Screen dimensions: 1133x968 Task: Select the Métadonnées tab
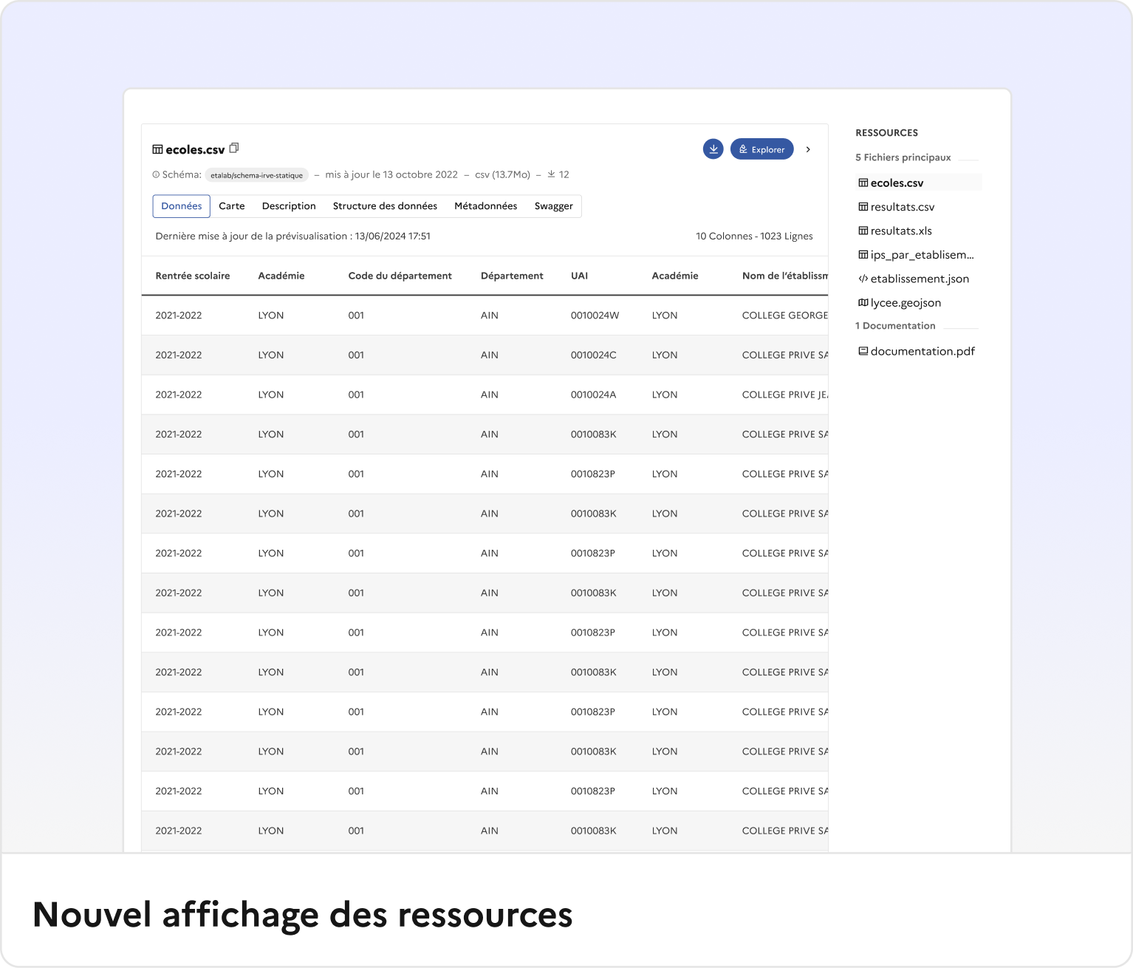[x=485, y=206]
